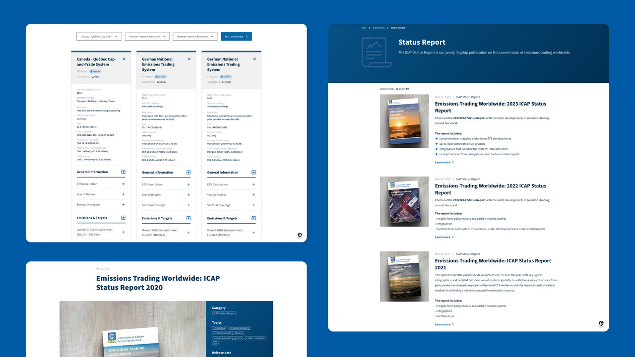Viewport: 635px width, 357px height.
Task: Click ICAP Status Report category beside Mar 29, 2021
Action: (468, 254)
